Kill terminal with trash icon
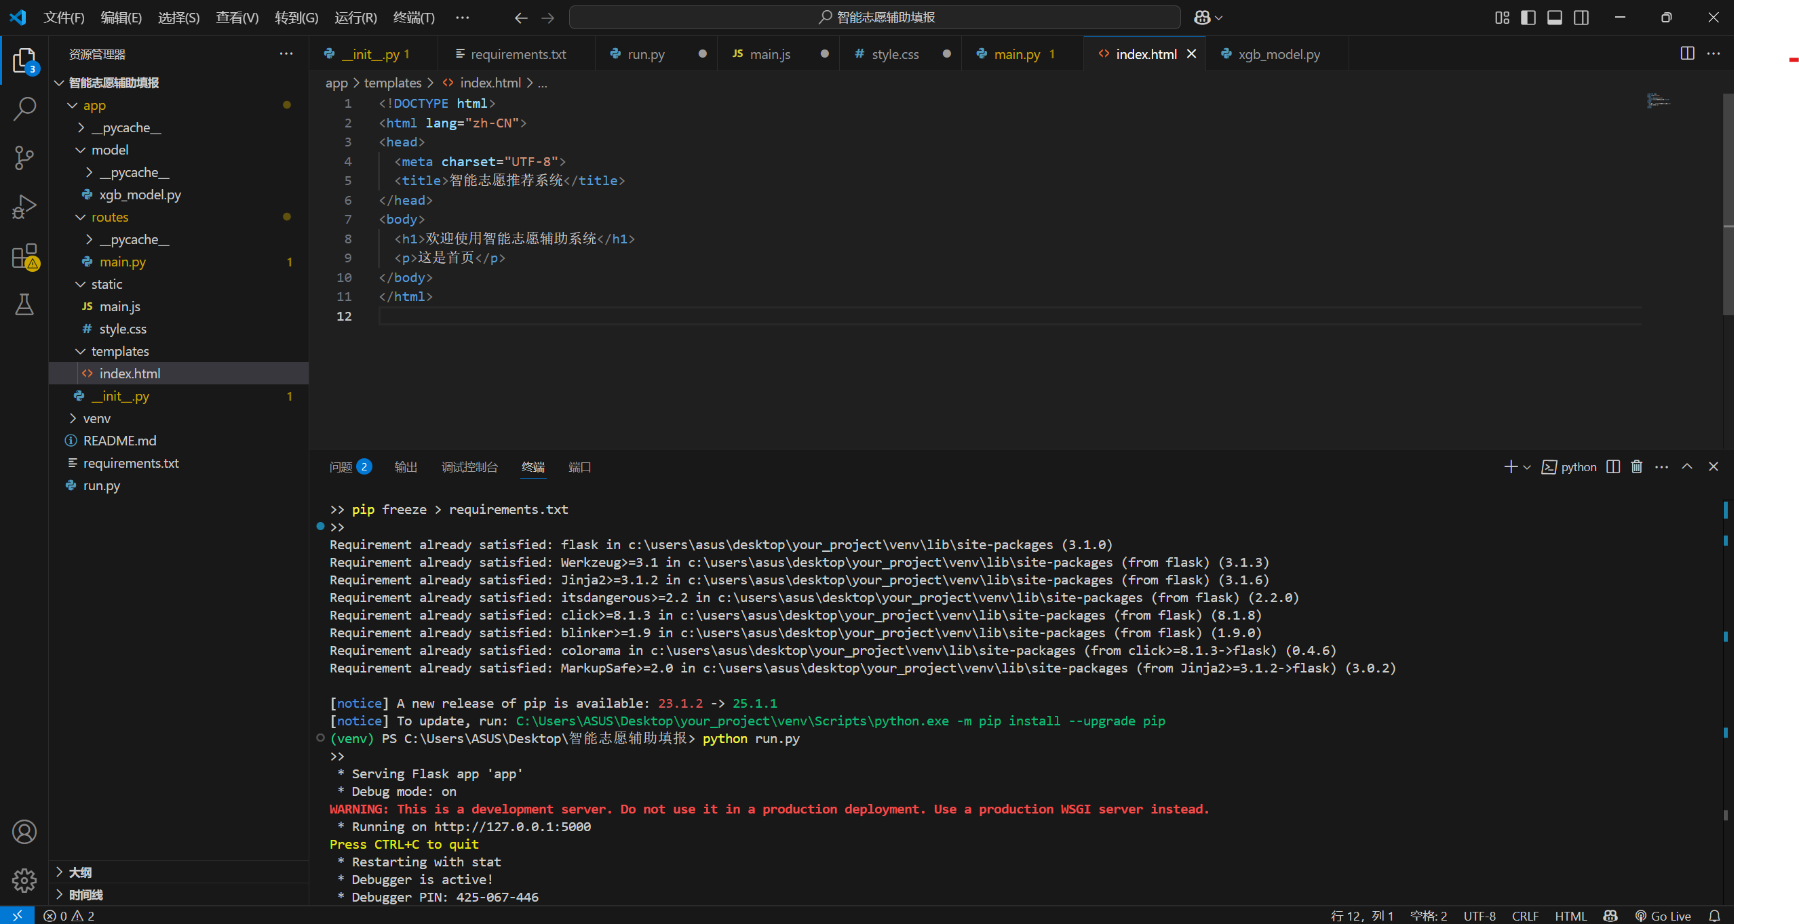Viewport: 1799px width, 924px height. (1636, 467)
